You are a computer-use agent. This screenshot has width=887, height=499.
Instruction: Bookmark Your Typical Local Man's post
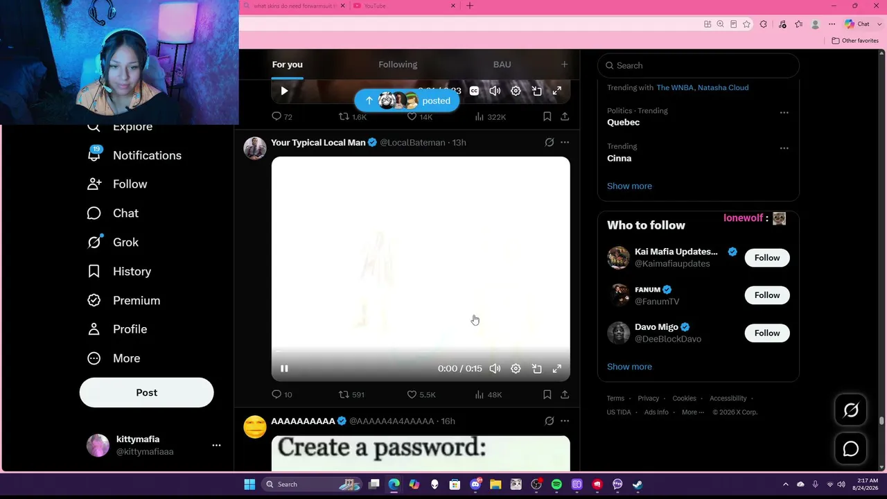pos(547,394)
